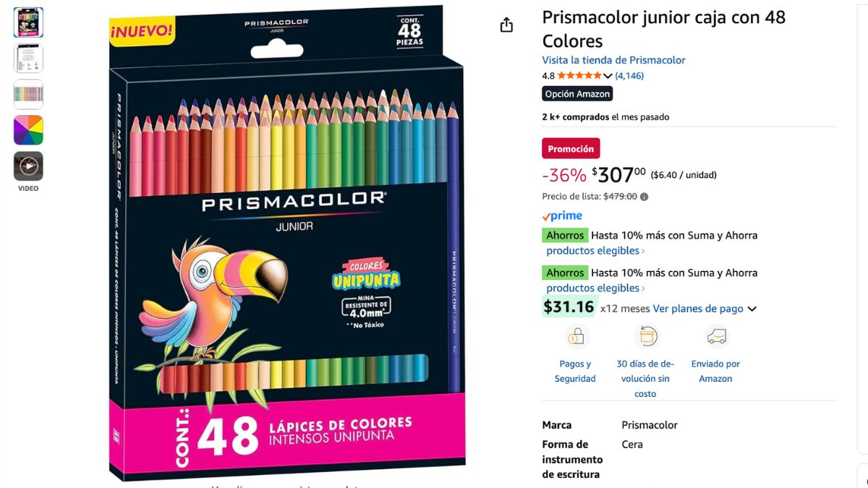868x488 pixels.
Task: Click the 30-day return box icon
Action: tap(646, 336)
